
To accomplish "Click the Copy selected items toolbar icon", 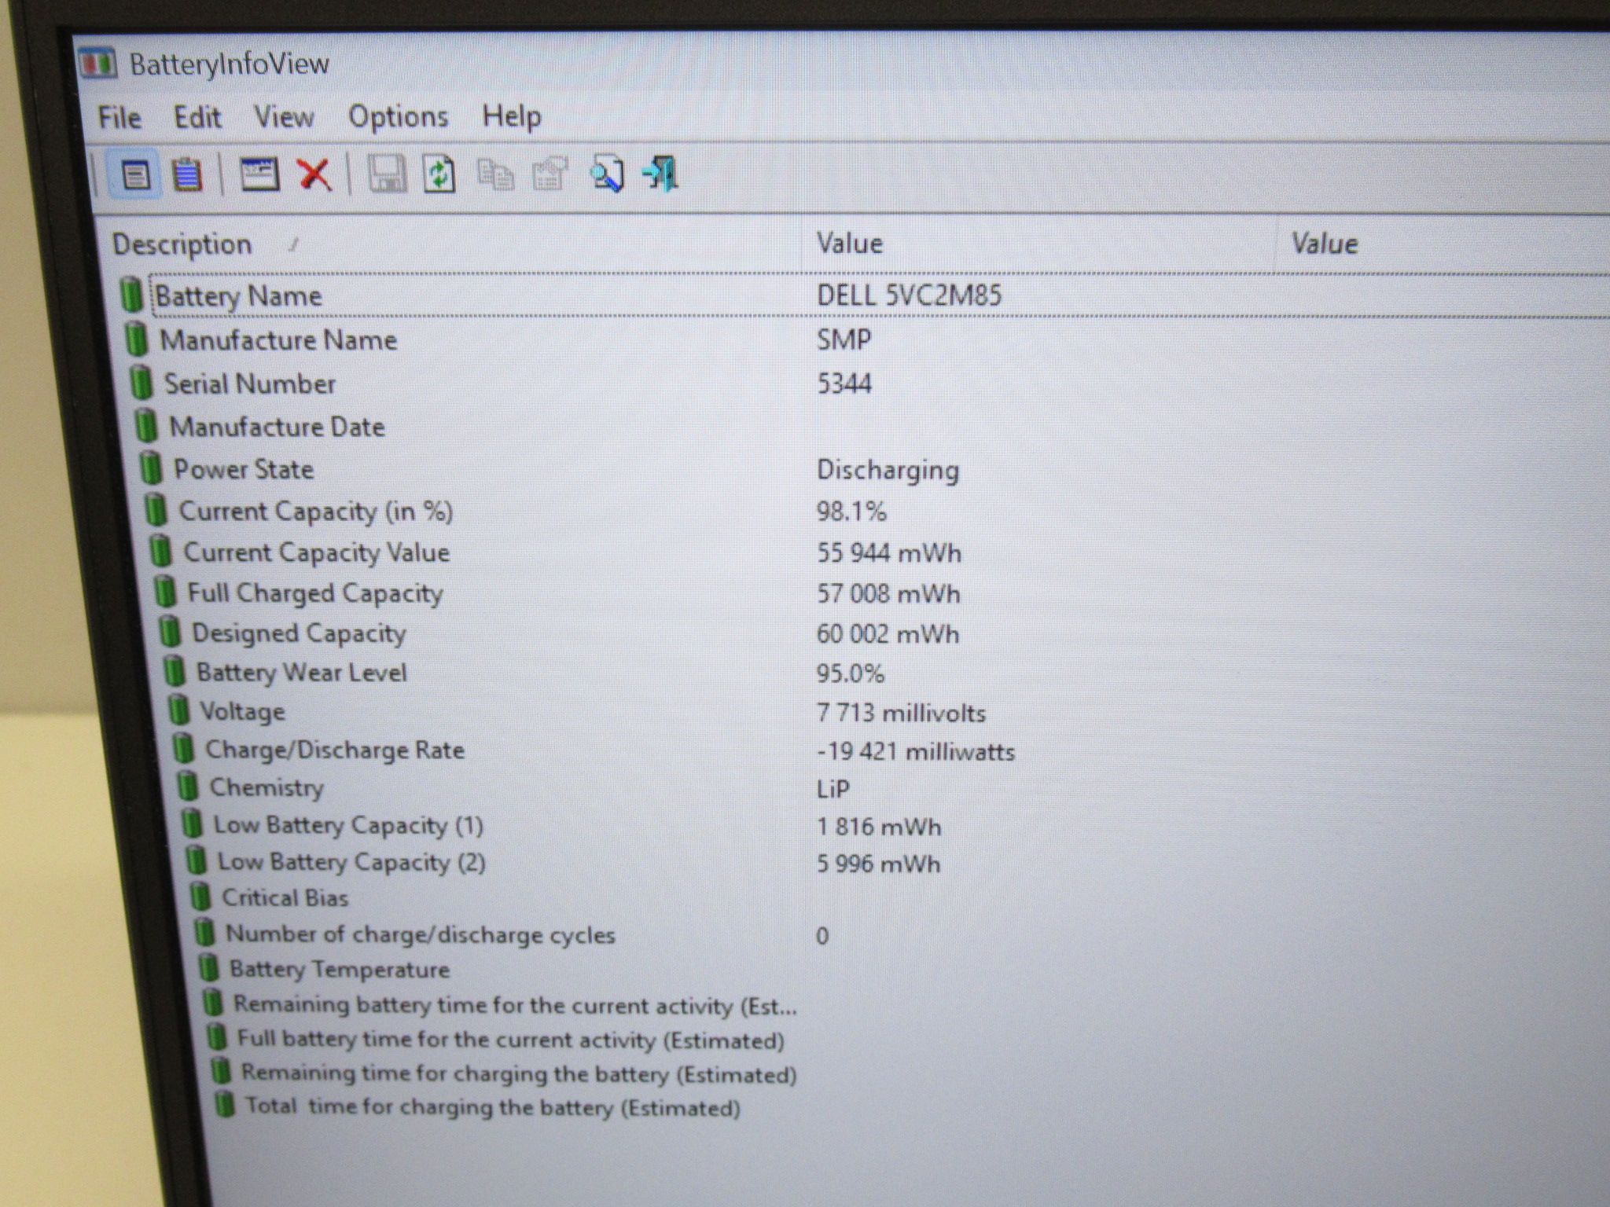I will click(495, 174).
